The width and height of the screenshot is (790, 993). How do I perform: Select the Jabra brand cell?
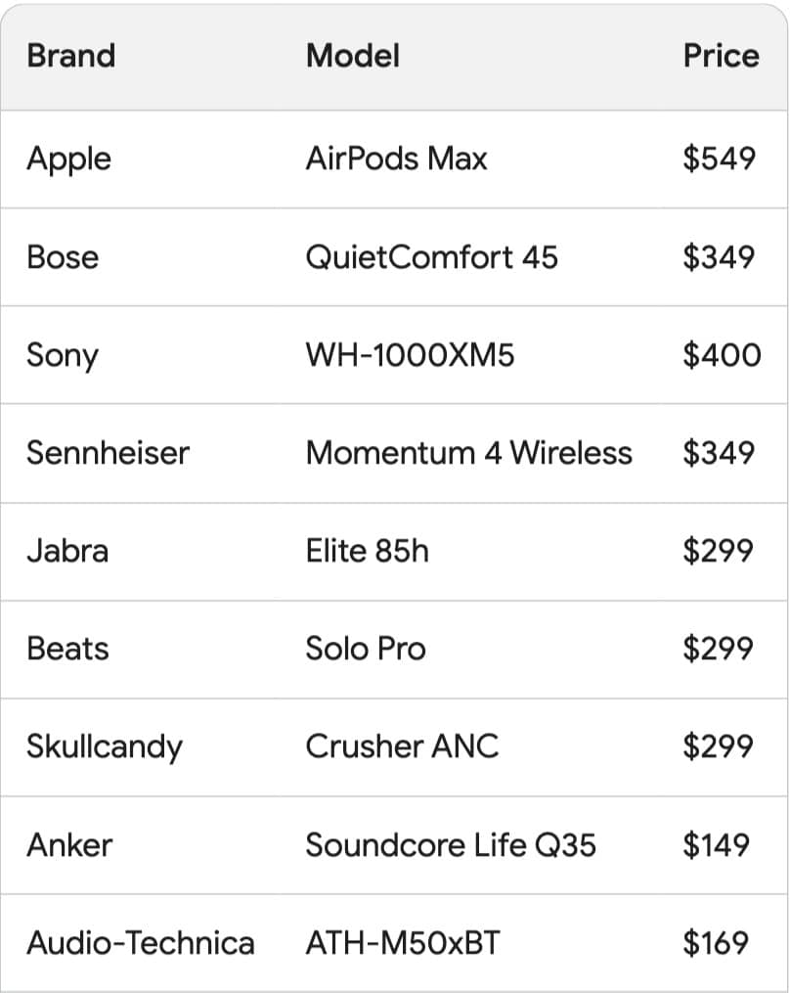(67, 551)
